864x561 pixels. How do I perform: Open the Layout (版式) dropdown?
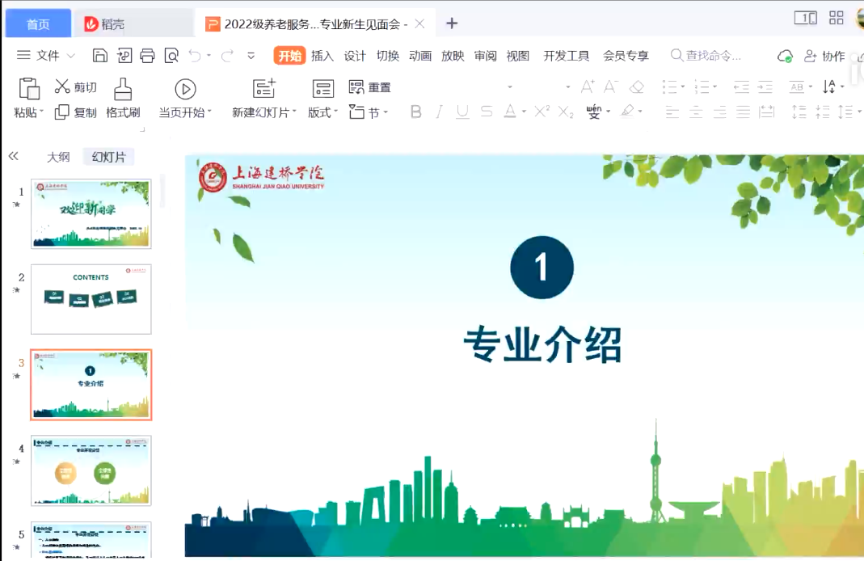point(323,112)
